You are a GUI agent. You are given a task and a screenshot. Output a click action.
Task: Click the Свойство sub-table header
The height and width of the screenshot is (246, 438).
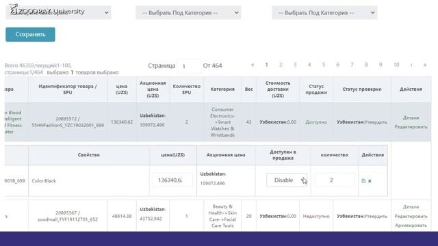[x=88, y=155]
